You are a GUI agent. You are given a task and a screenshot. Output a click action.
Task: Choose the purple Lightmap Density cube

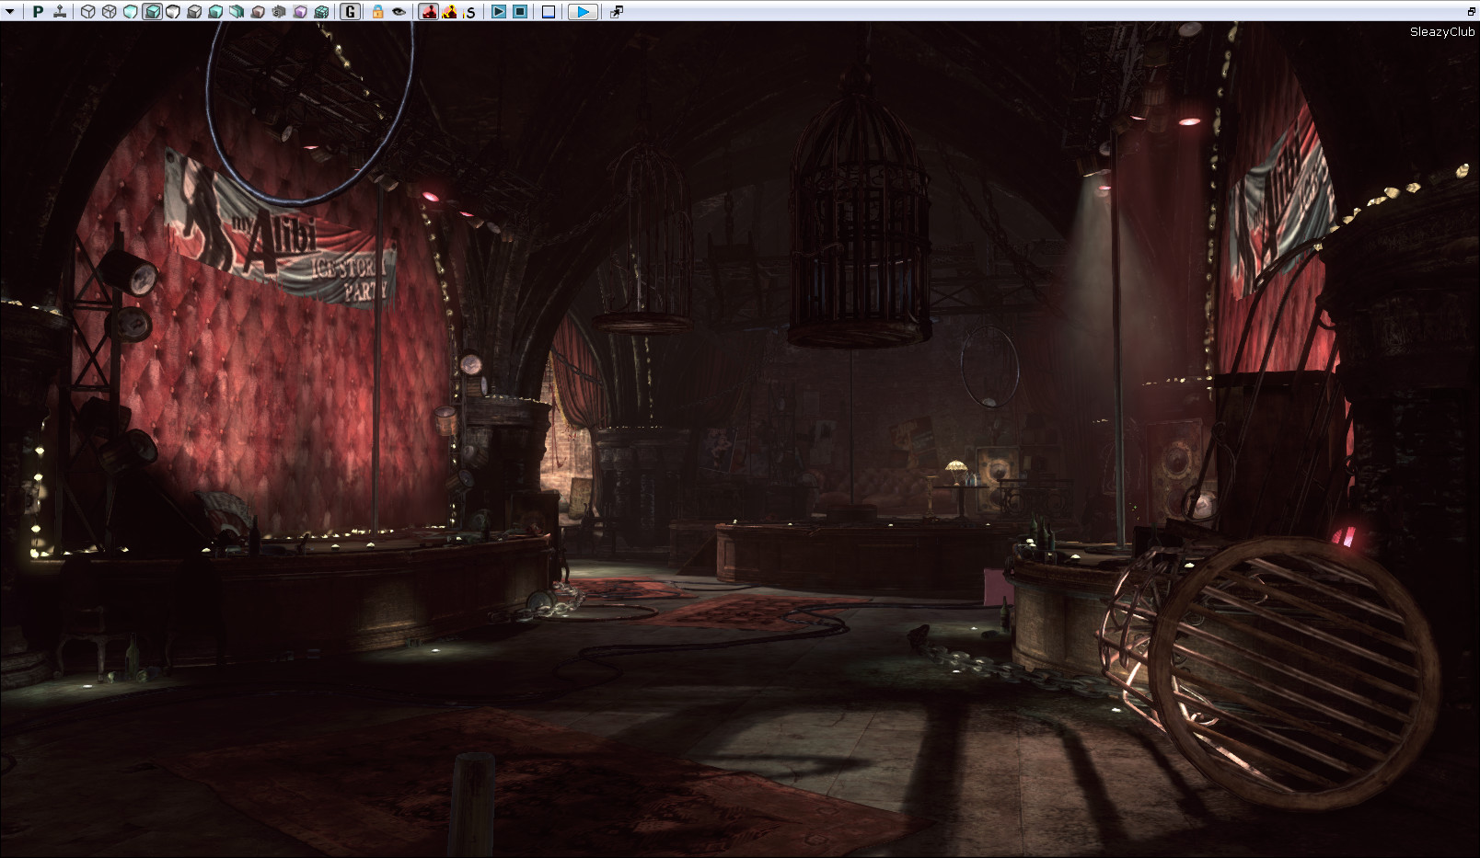(300, 12)
